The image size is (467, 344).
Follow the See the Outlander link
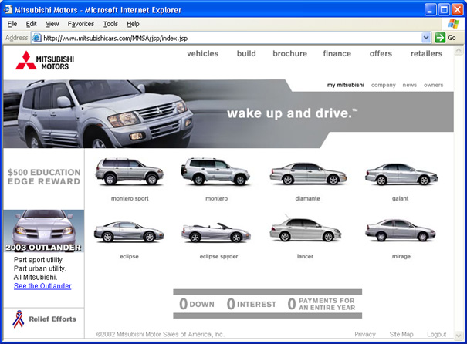(x=42, y=286)
